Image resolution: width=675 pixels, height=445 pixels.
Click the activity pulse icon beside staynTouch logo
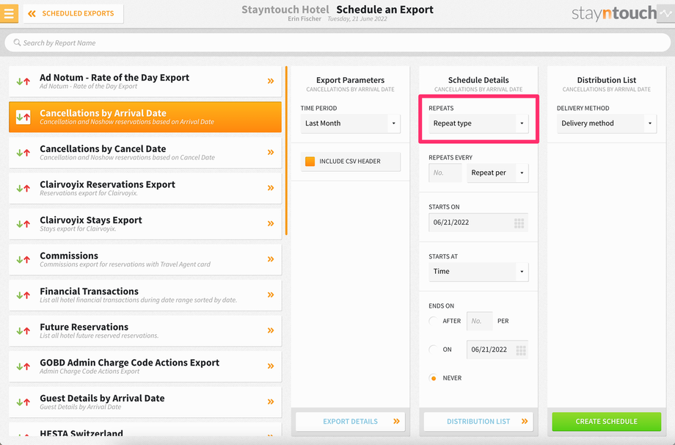point(667,14)
